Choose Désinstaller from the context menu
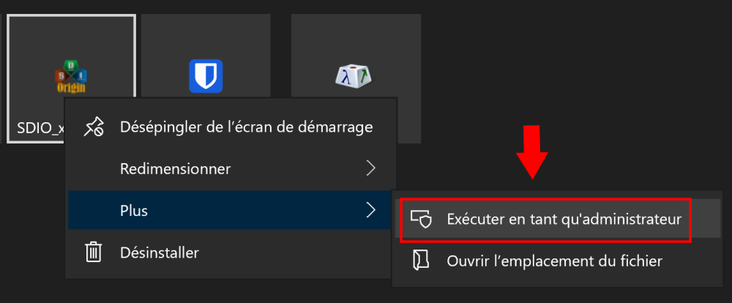The height and width of the screenshot is (303, 732). pos(159,252)
